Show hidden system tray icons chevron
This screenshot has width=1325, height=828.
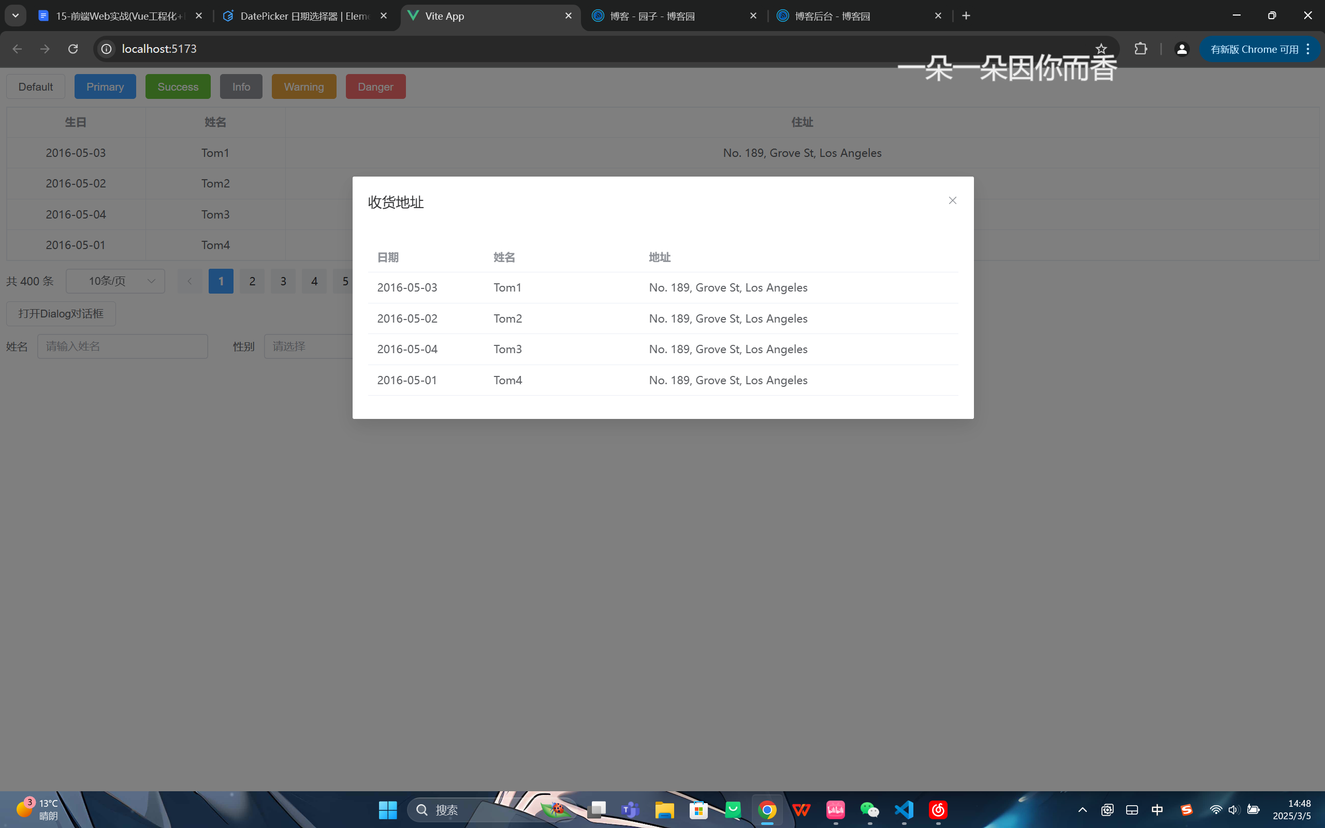(1082, 809)
